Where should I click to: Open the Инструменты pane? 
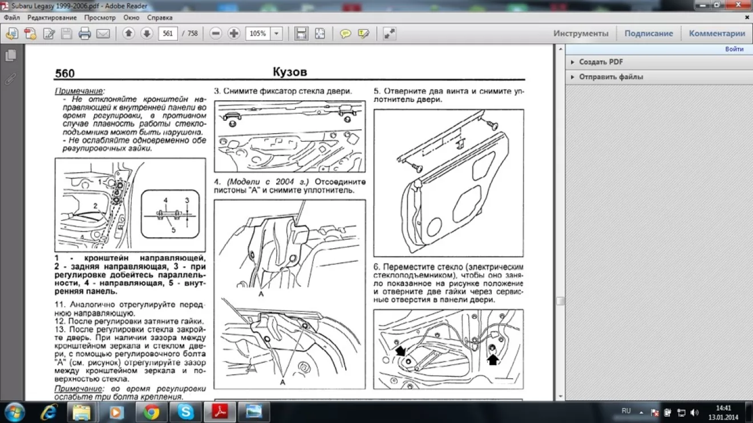tap(581, 34)
